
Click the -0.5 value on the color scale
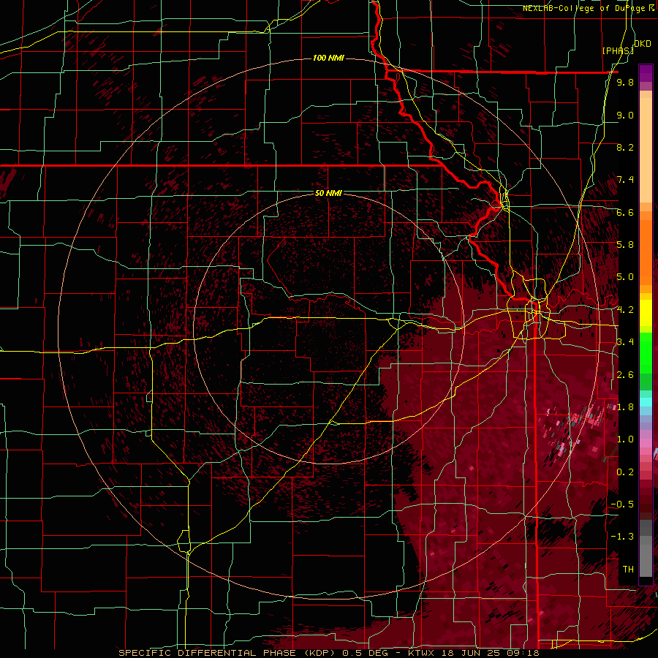coord(622,504)
